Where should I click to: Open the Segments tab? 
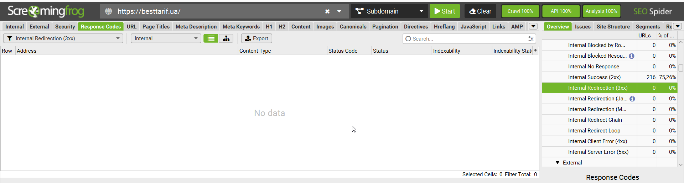(648, 26)
